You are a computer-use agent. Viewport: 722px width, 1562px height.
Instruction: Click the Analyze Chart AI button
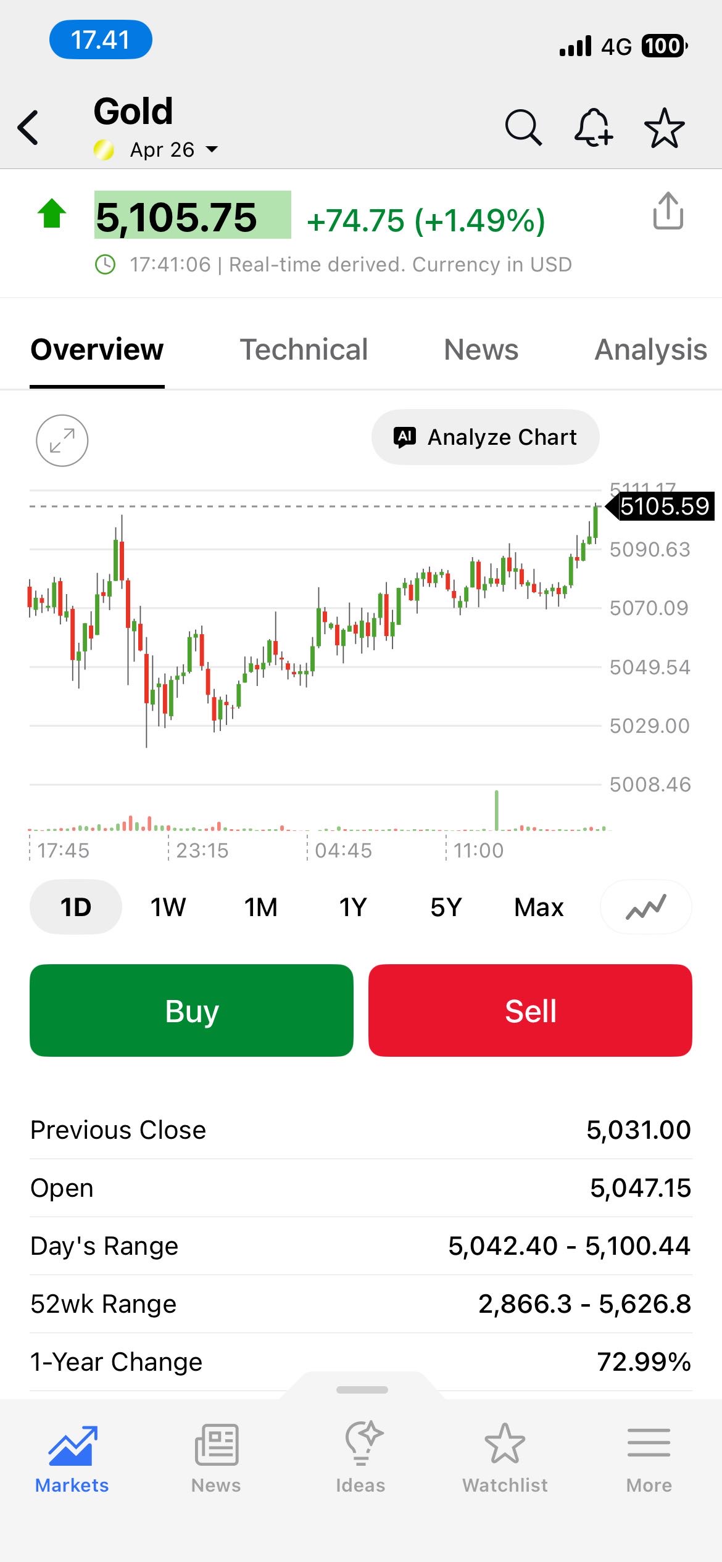(x=485, y=437)
